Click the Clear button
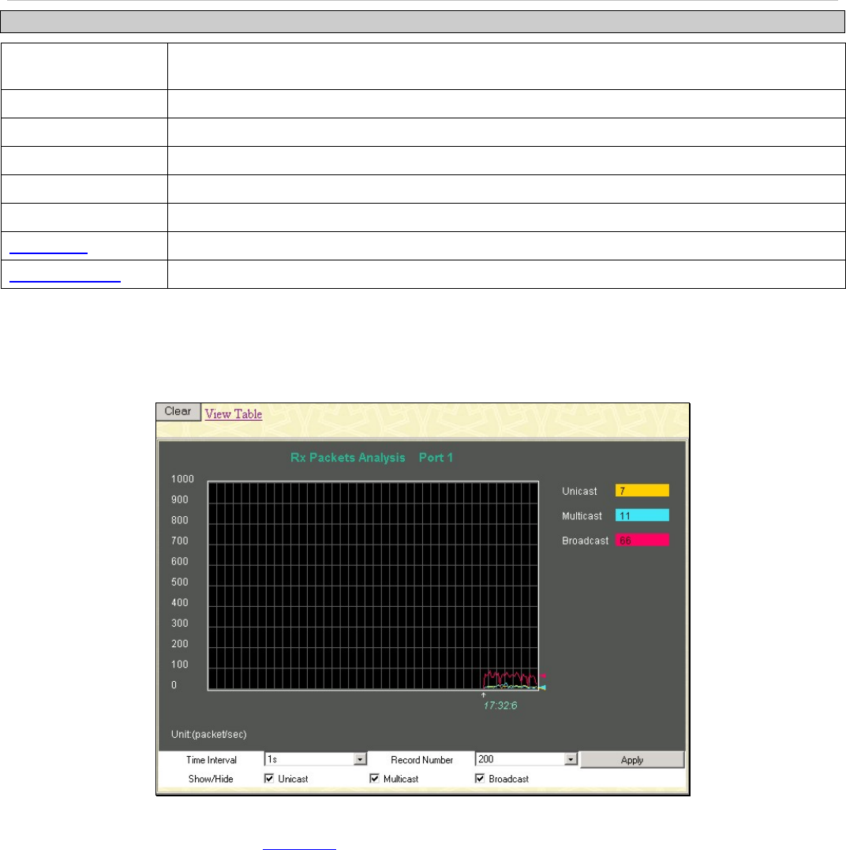 tap(178, 411)
